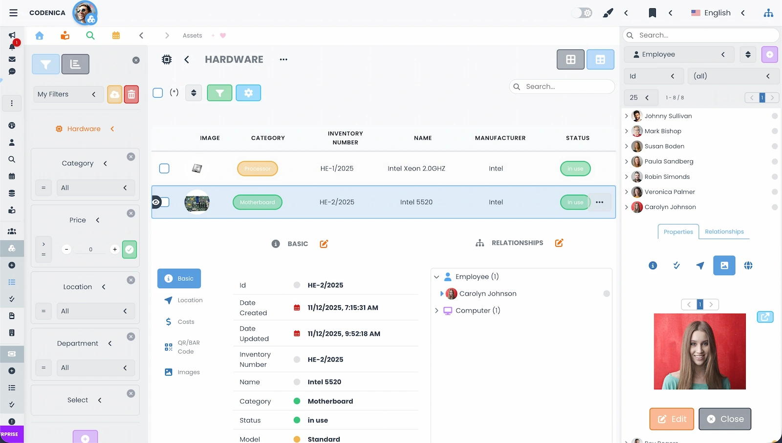The width and height of the screenshot is (782, 443).
Task: Toggle the select-all checkbox above the table
Action: pos(157,92)
